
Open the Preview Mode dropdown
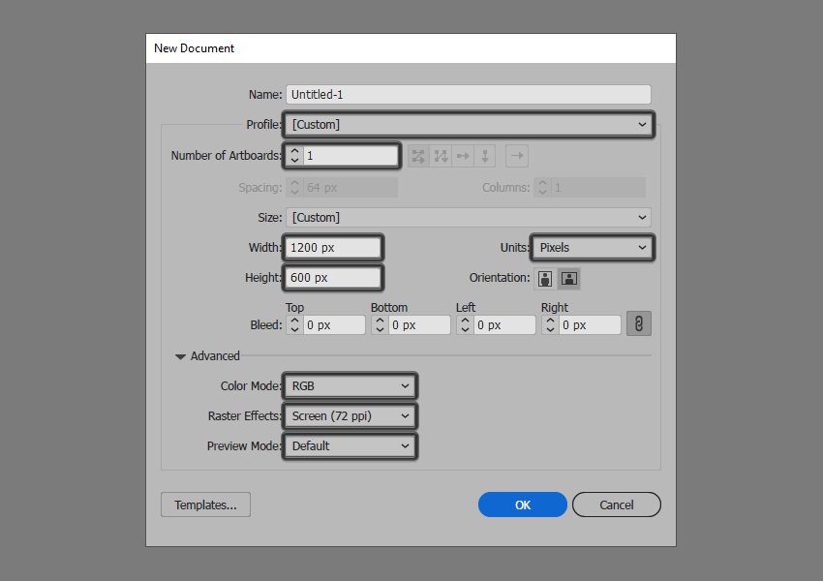click(351, 446)
